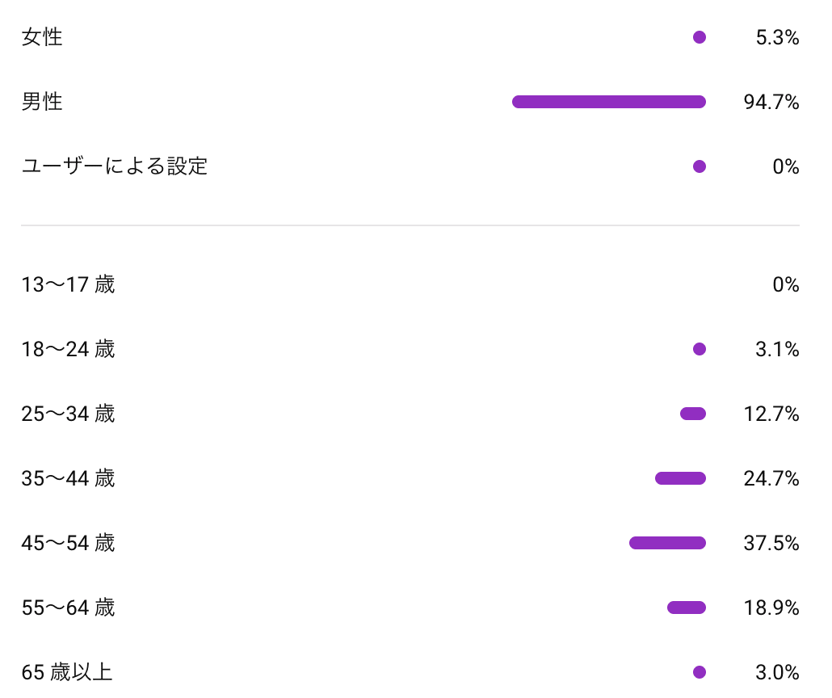
Task: Click the purple bar for 25〜34 歳
Action: 693,414
